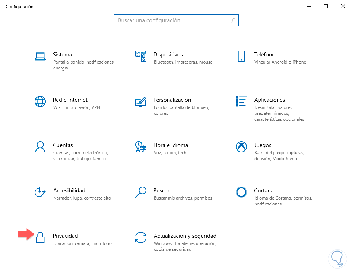Open the Teléfono settings heading
Image resolution: width=352 pixels, height=272 pixels.
click(x=265, y=55)
